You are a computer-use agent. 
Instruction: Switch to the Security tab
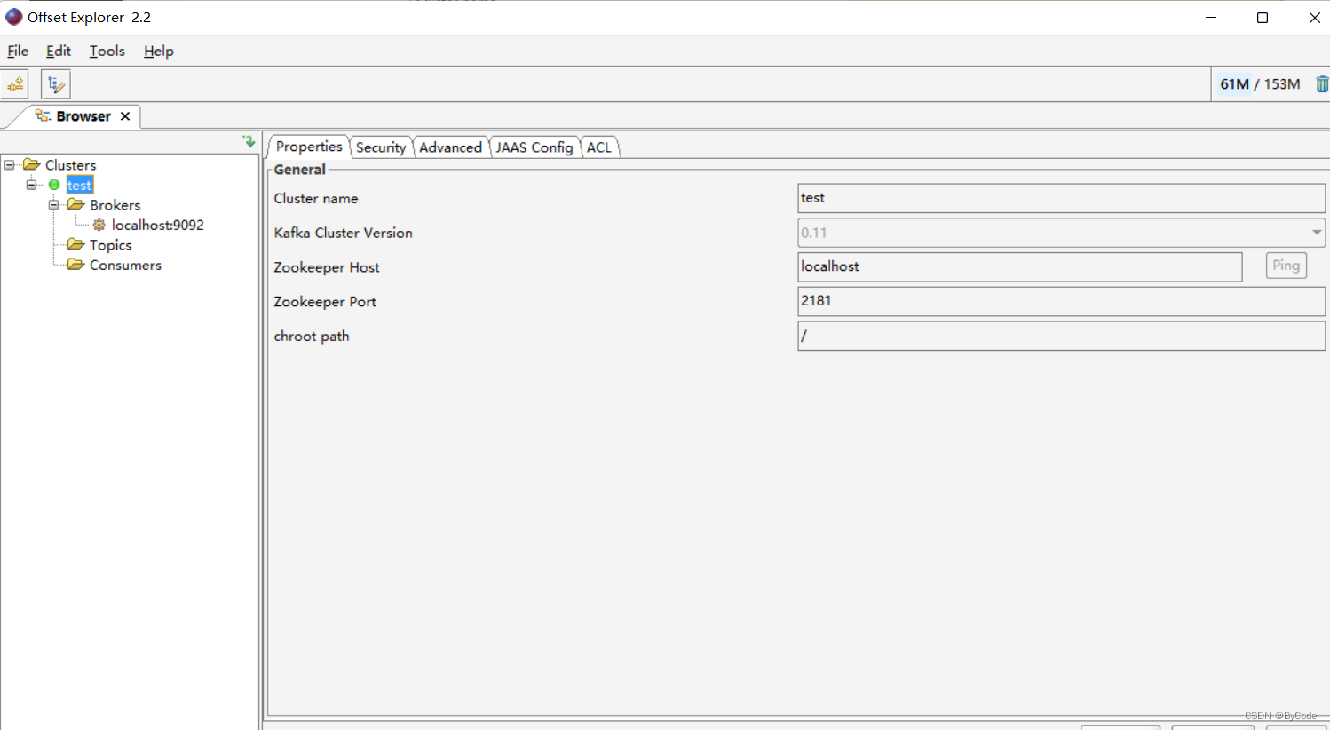pos(381,147)
